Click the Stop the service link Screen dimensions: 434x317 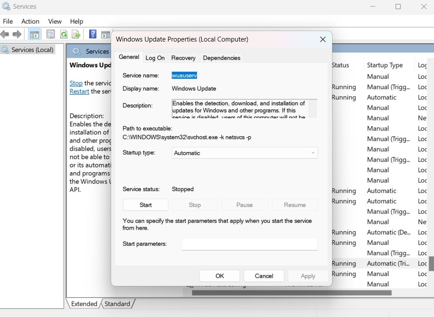[x=76, y=83]
